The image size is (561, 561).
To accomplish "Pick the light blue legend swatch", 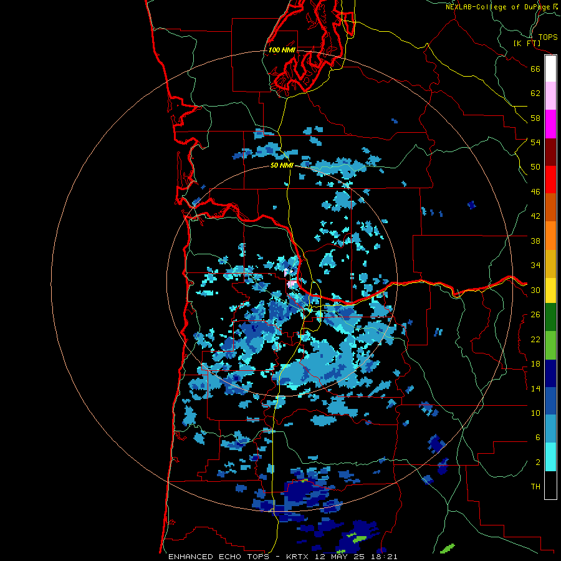I will [550, 429].
